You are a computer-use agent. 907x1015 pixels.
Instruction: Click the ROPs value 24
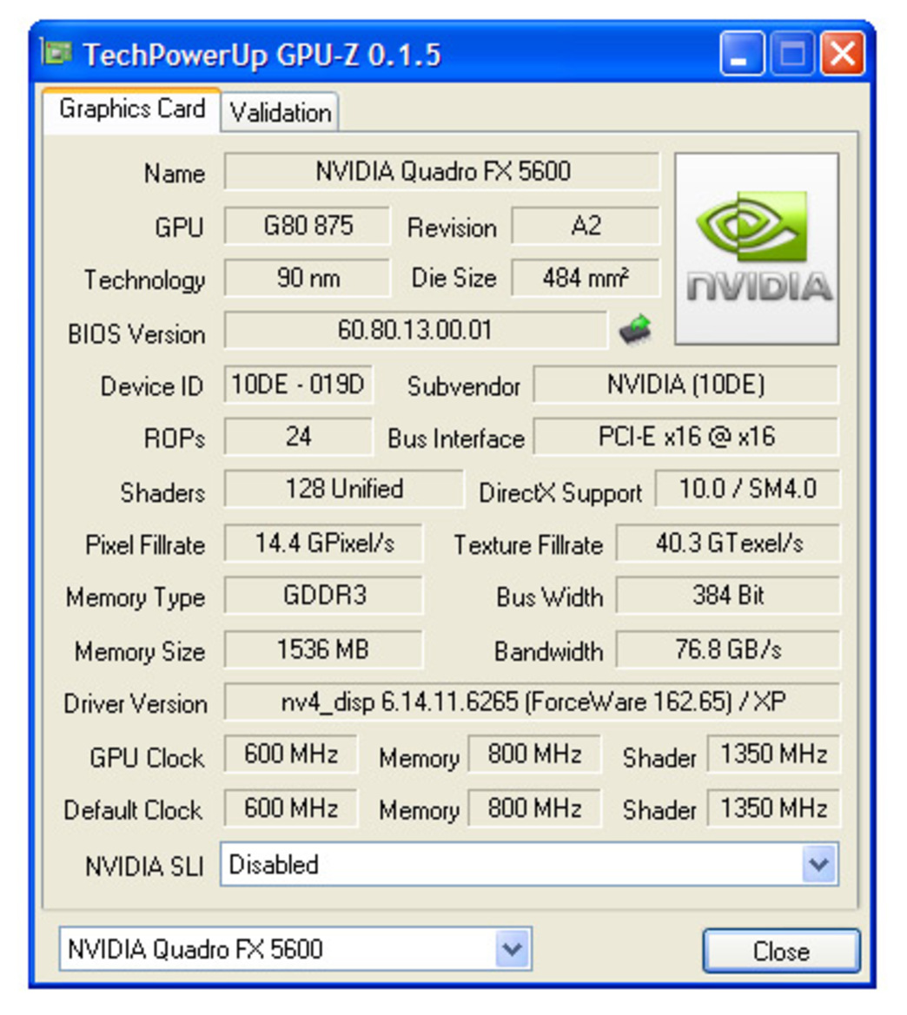click(298, 436)
